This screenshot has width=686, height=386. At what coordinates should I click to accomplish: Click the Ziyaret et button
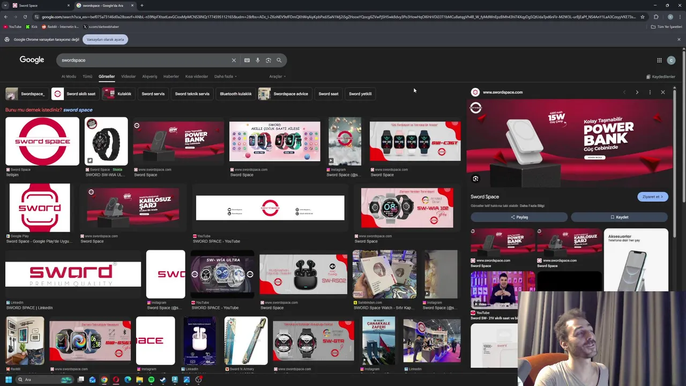pyautogui.click(x=652, y=197)
